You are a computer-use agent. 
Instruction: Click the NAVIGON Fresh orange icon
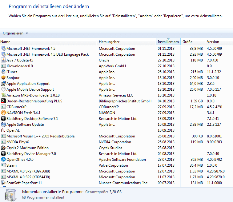tap(3, 113)
